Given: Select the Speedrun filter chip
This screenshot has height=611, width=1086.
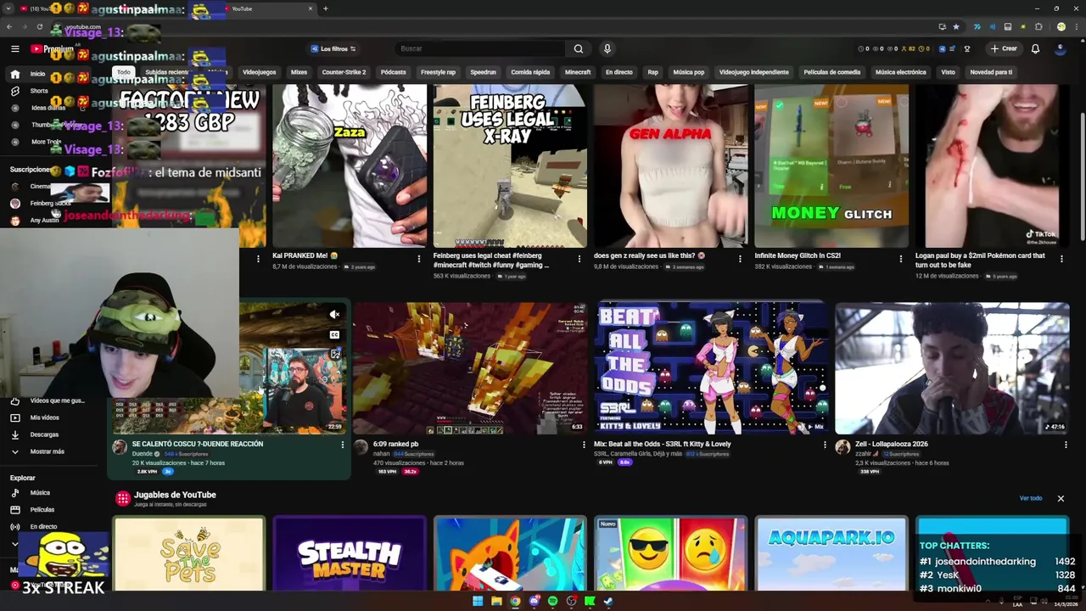Looking at the screenshot, I should point(483,72).
